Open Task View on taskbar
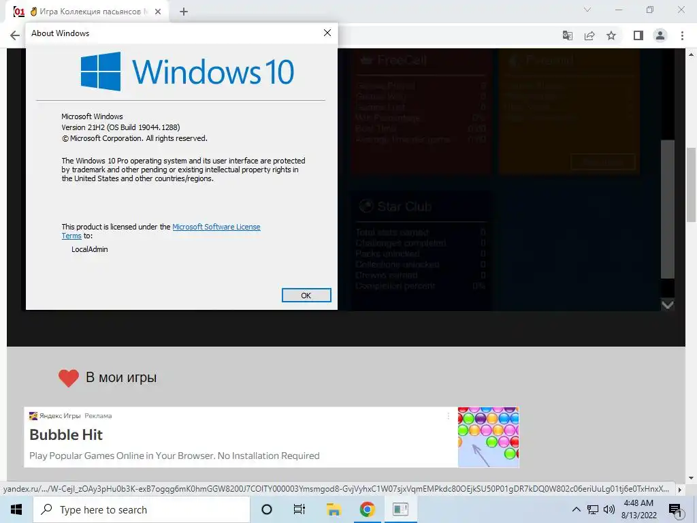 [299, 509]
